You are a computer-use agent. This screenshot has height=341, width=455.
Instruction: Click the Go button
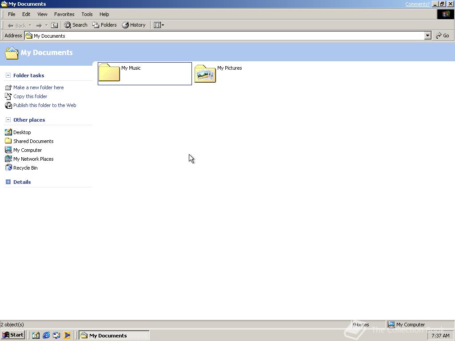coord(443,36)
